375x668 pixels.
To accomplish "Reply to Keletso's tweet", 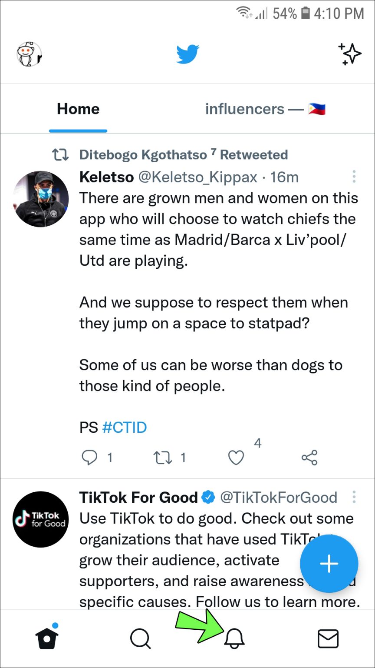I will click(x=90, y=458).
